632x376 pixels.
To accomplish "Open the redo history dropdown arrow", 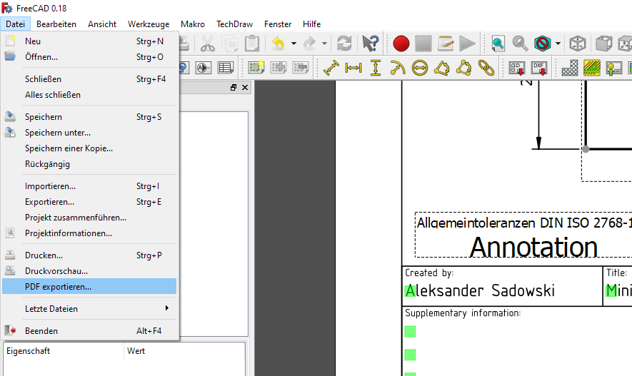I will [x=324, y=44].
